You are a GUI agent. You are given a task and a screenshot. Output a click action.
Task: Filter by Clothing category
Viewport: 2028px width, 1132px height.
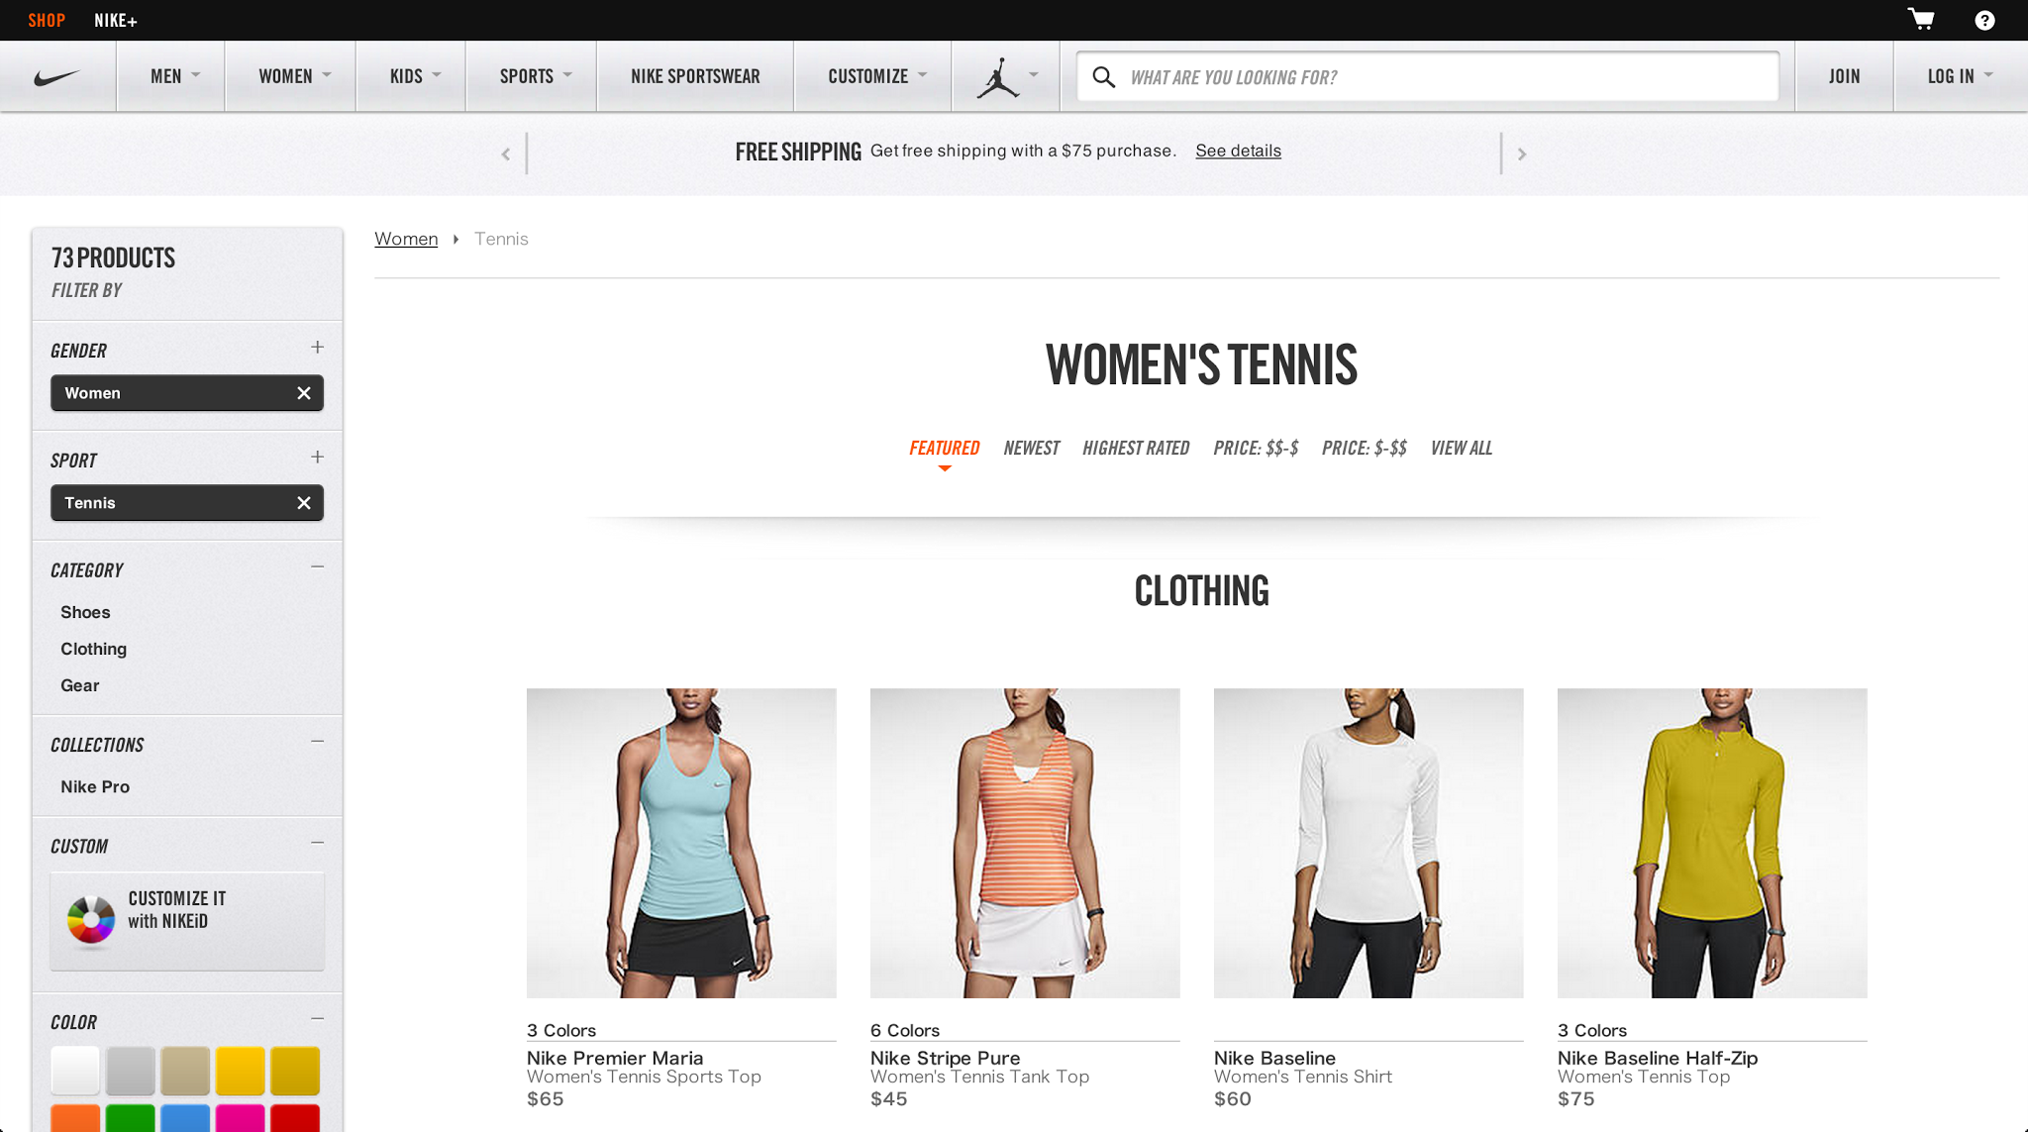93,649
